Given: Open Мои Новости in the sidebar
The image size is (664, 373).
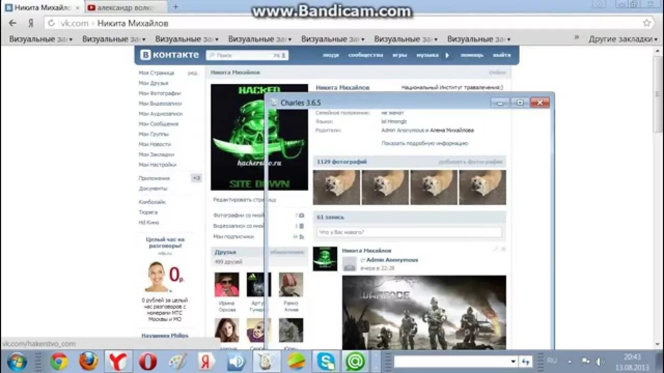Looking at the screenshot, I should click(155, 144).
